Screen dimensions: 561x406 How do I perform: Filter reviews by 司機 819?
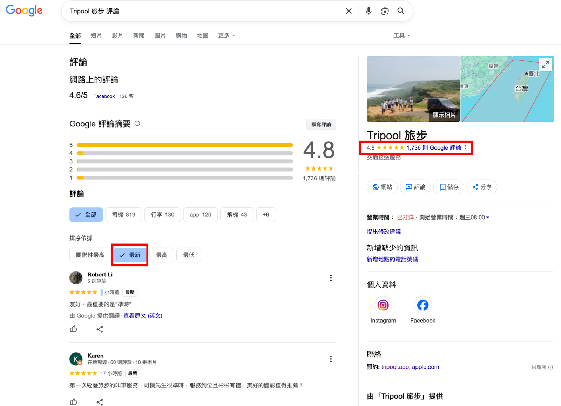[x=124, y=215]
